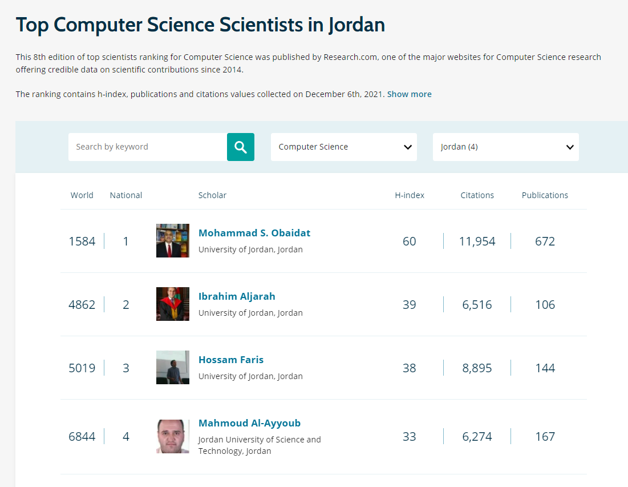Screen dimensions: 628x487
Task: Open Ibrahim Aljarah's profile link
Action: pos(237,296)
